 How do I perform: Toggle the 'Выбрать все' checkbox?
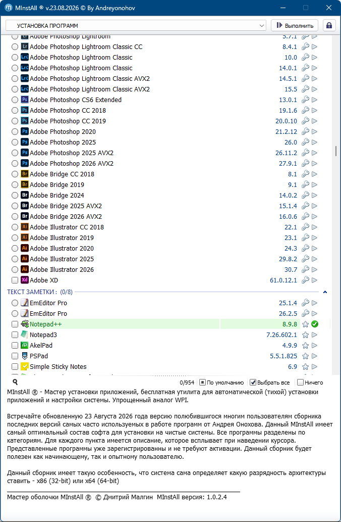[x=253, y=383]
